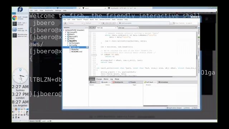
Task: Click the HashiFUSE solution icon
Action: (66, 30)
